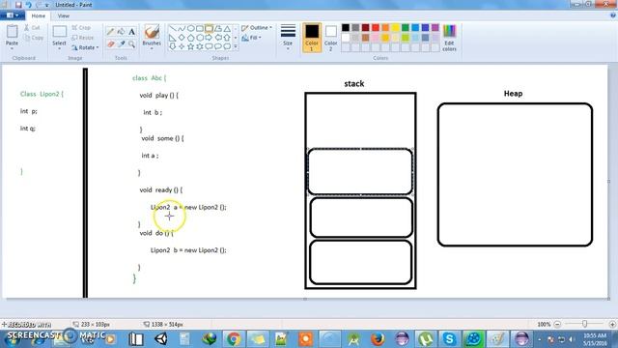Open the Paint file menu button
618x348 pixels.
click(13, 15)
